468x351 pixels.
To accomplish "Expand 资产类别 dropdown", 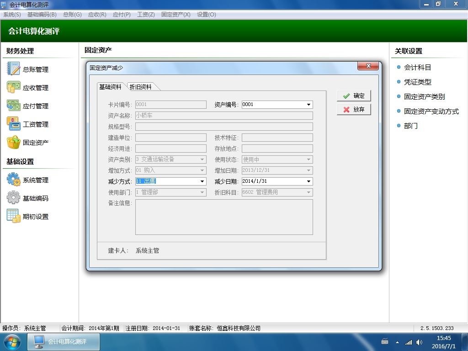I will tap(202, 160).
